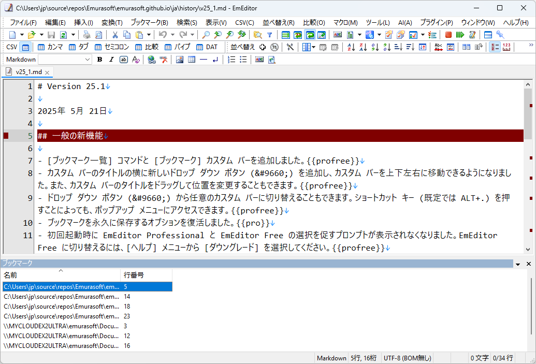The image size is (536, 364).
Task: Click the Find in Files icon
Action: [258, 35]
